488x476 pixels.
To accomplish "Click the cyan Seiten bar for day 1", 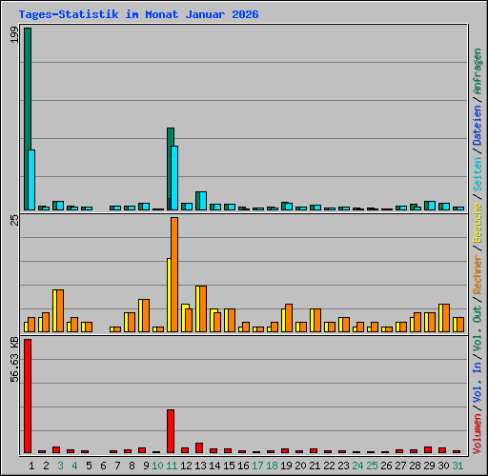I will 31,180.
